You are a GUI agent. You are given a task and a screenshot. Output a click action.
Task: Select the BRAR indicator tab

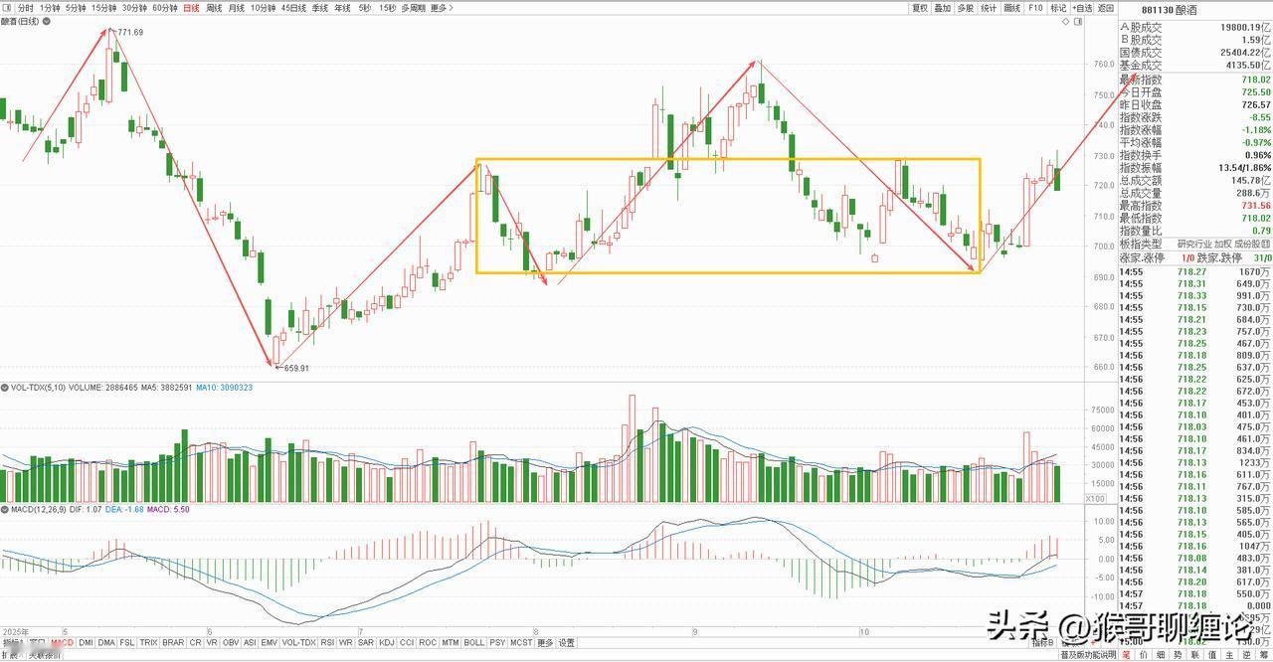pos(173,643)
